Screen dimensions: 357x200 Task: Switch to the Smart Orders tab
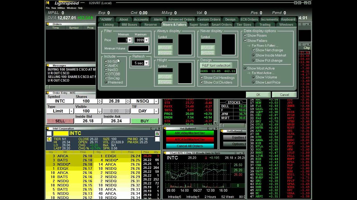[x=222, y=25]
